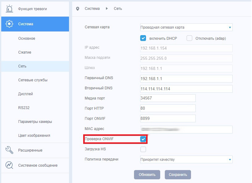Open the Сетевые службы menu item
252x183 pixels.
pos(33,80)
